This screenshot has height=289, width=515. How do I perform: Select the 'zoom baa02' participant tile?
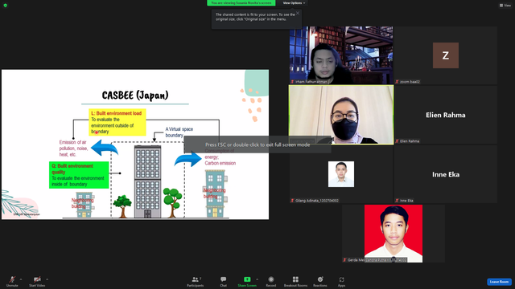coord(446,55)
